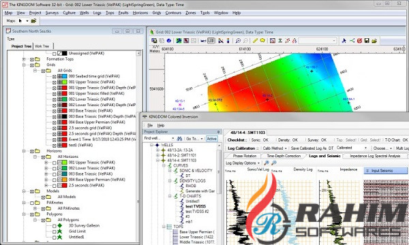This screenshot has width=409, height=245.
Task: Toggle checkbox for 001 Upper Triassic filled (VelPAK)
Action: [x=55, y=94]
